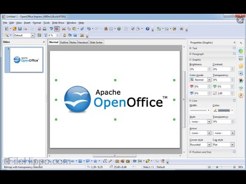Screen dimensions: 246x184
Task: Open the Insert menu
Action: tap(27, 23)
